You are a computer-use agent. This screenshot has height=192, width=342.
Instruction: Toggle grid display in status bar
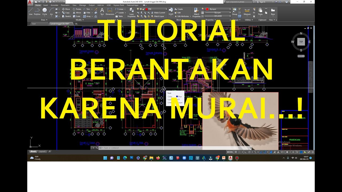236,152
